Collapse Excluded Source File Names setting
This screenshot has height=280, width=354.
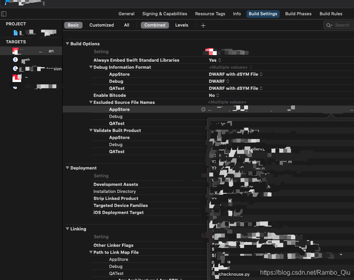[91, 102]
